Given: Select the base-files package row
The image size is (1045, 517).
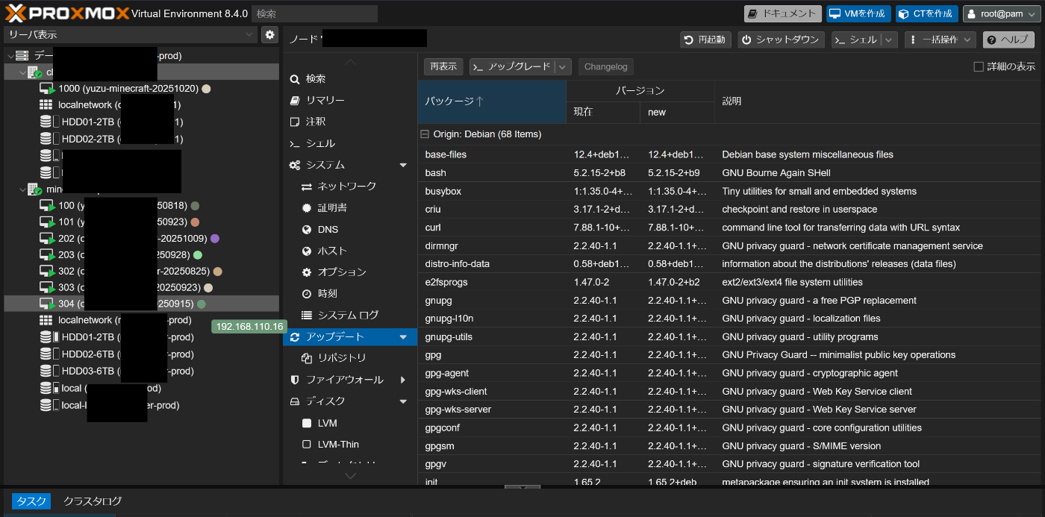Looking at the screenshot, I should (x=729, y=154).
